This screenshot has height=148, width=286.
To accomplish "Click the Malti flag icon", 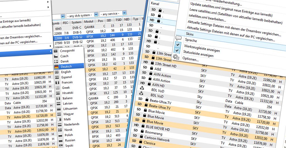I will [59, 120].
